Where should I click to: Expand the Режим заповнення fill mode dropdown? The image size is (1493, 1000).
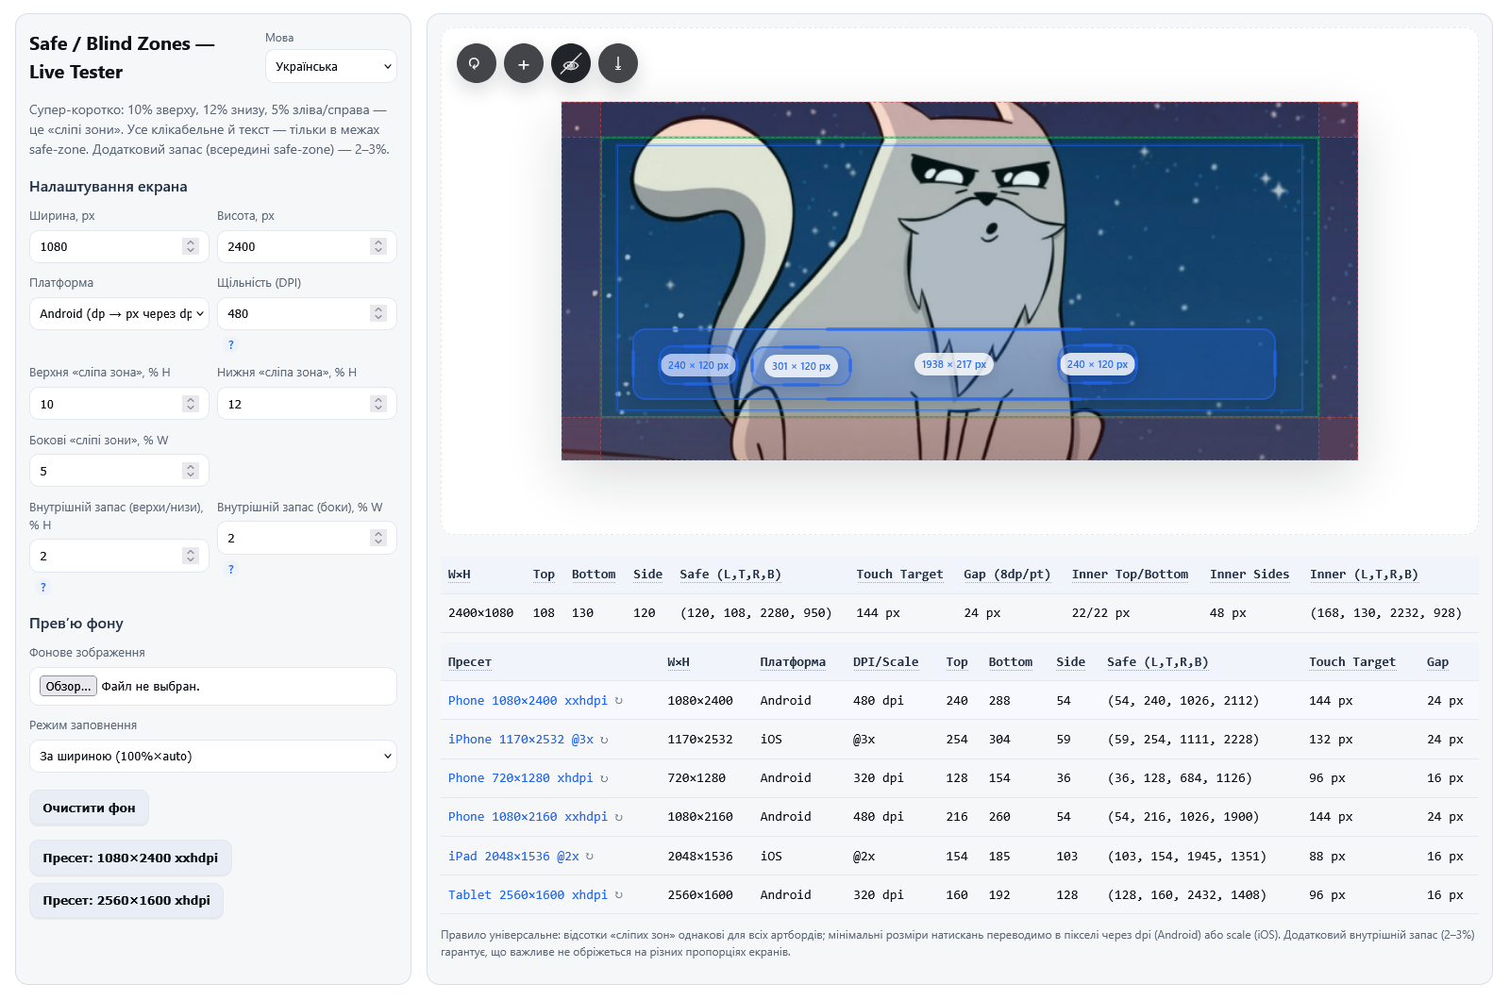pos(212,757)
